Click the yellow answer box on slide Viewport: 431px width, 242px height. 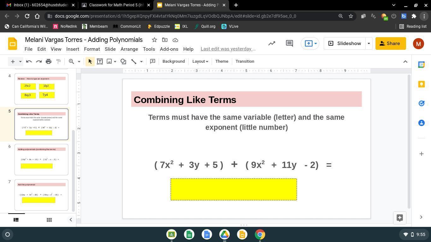[x=234, y=189]
